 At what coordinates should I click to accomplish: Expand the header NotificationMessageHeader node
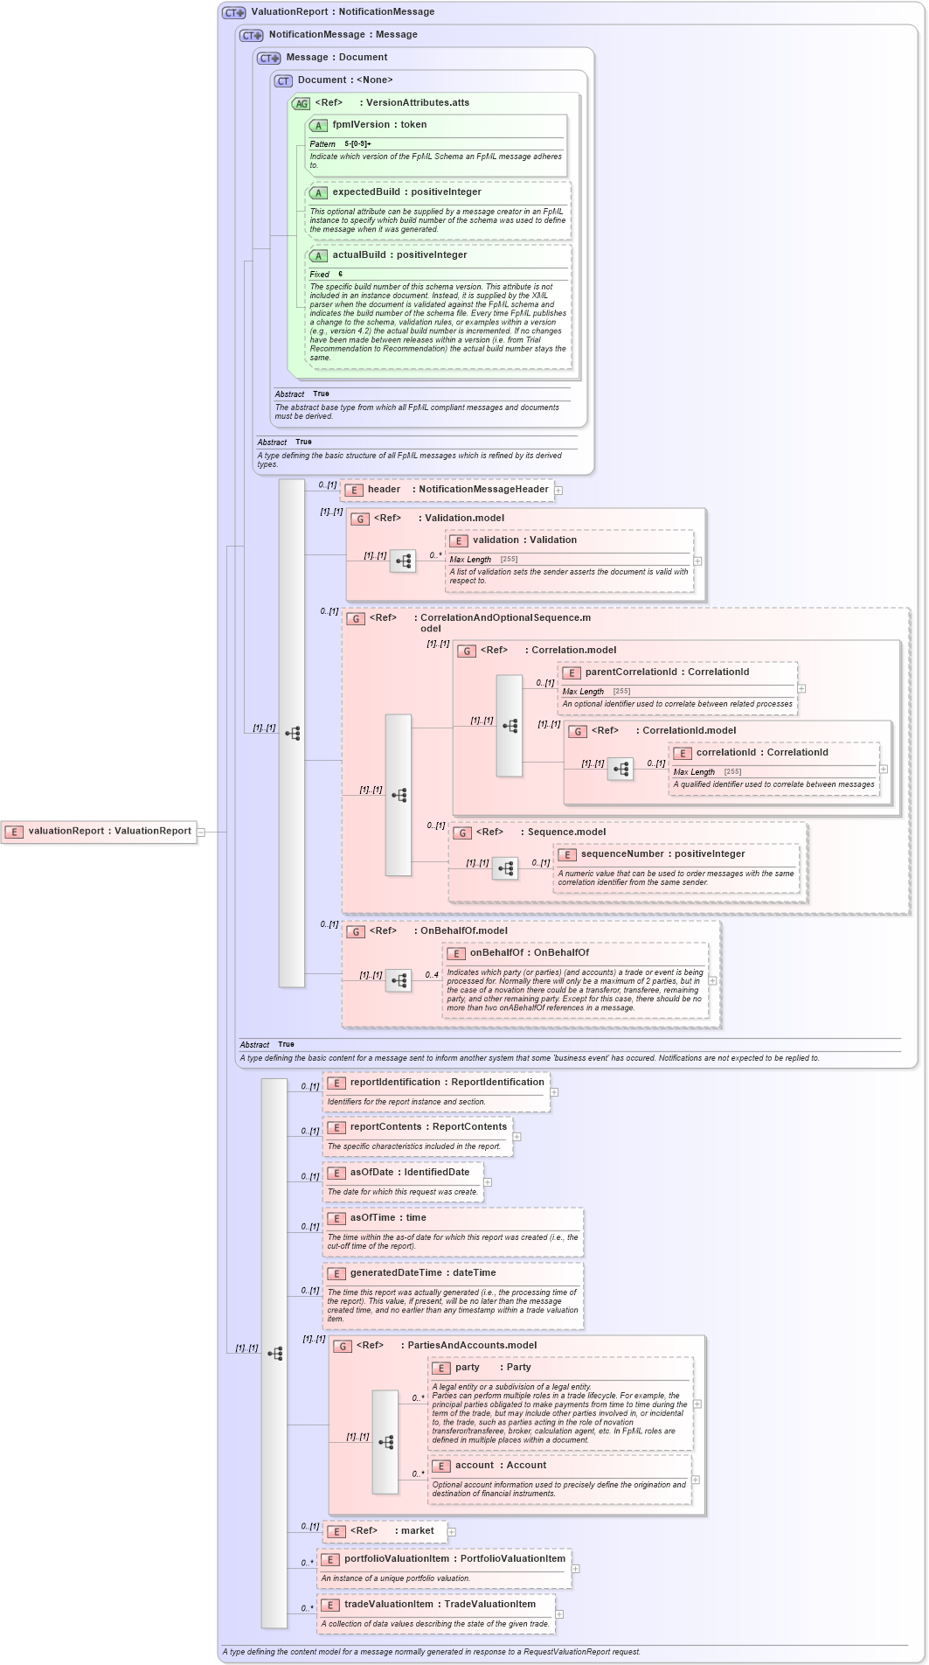[x=558, y=491]
